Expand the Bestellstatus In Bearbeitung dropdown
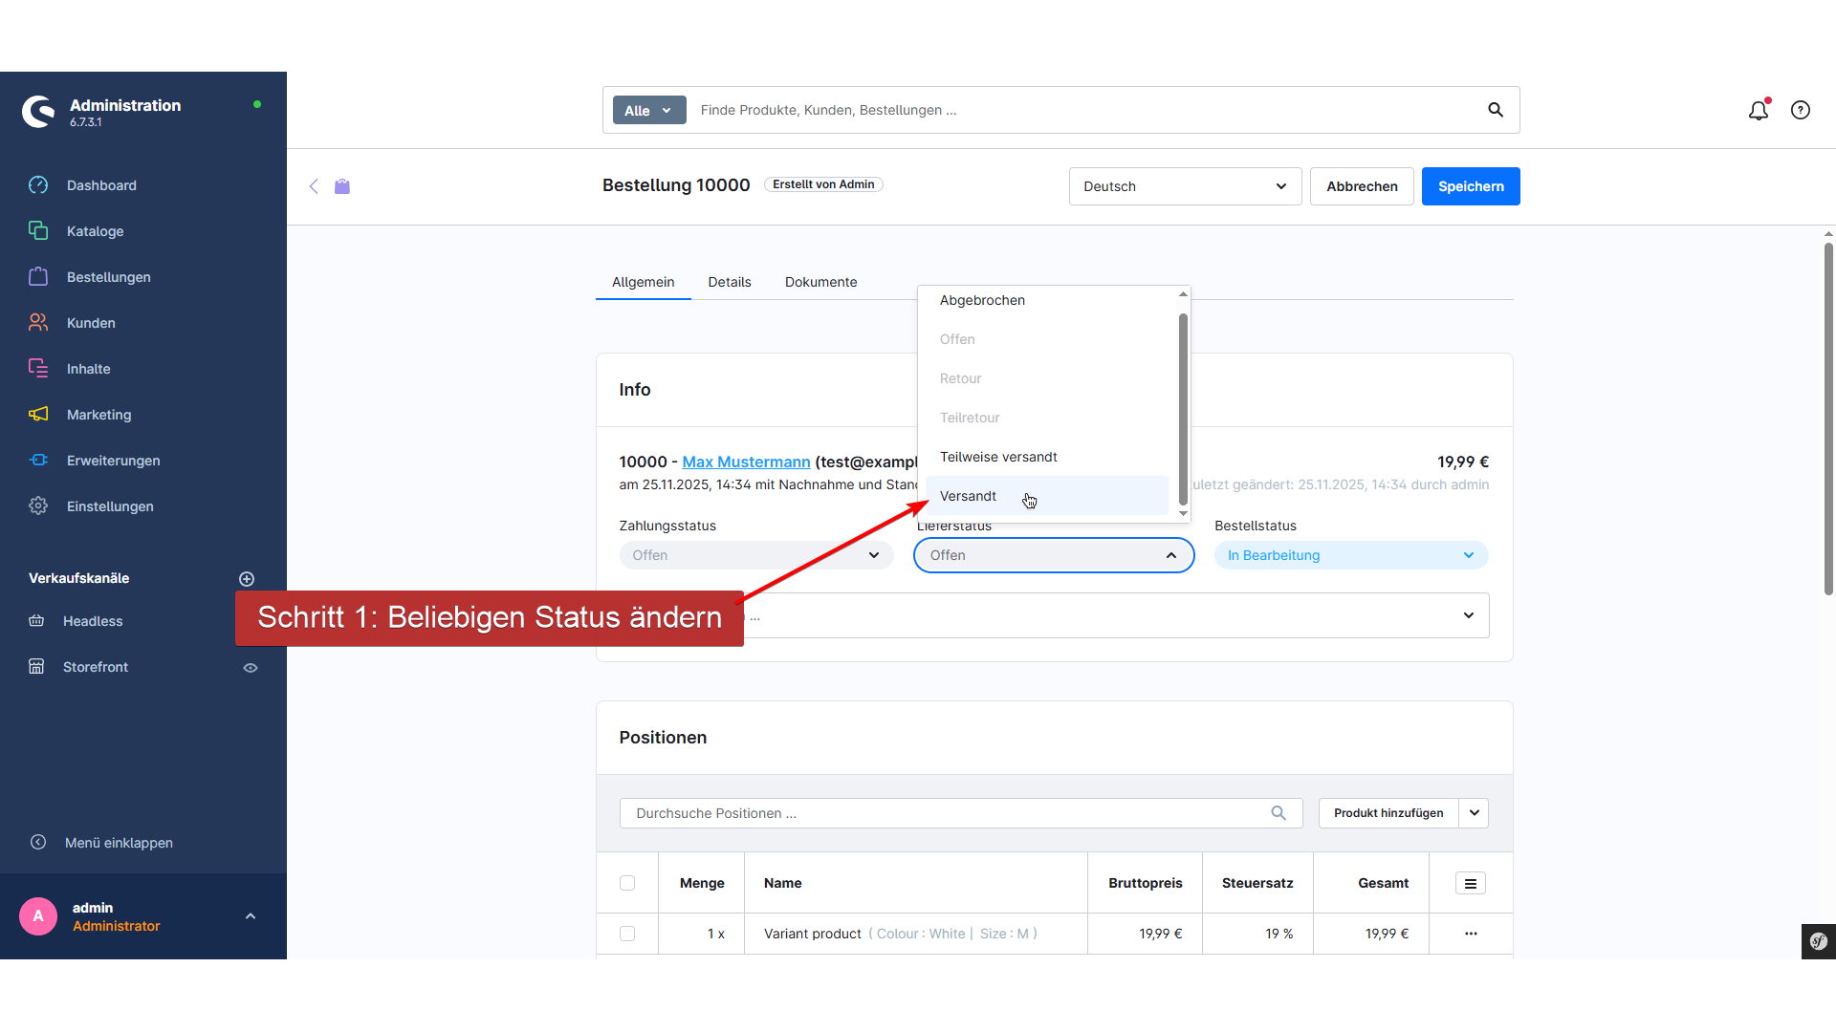The height and width of the screenshot is (1032, 1836). [x=1350, y=555]
